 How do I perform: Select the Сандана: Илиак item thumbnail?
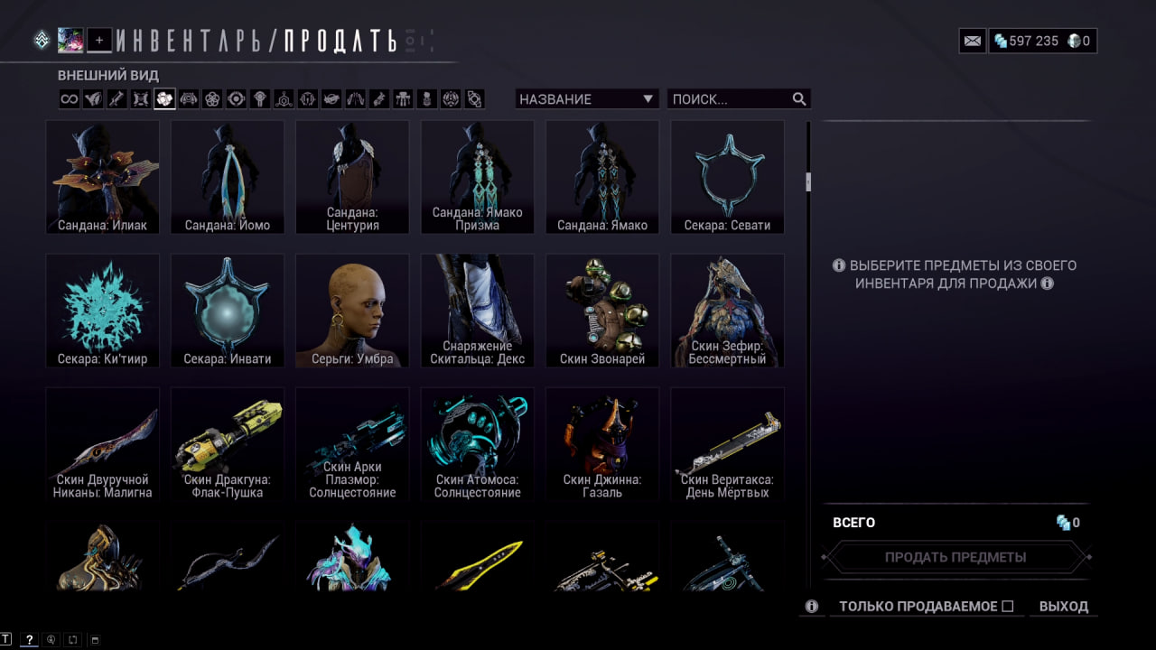coord(103,178)
